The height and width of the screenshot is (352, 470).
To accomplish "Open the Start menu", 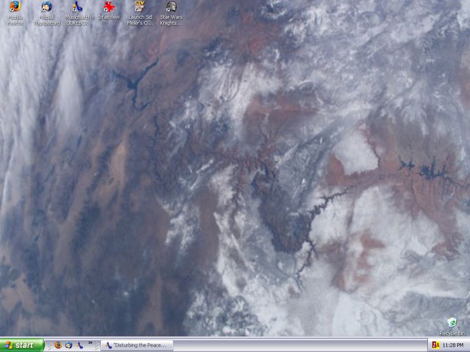I will (22, 345).
